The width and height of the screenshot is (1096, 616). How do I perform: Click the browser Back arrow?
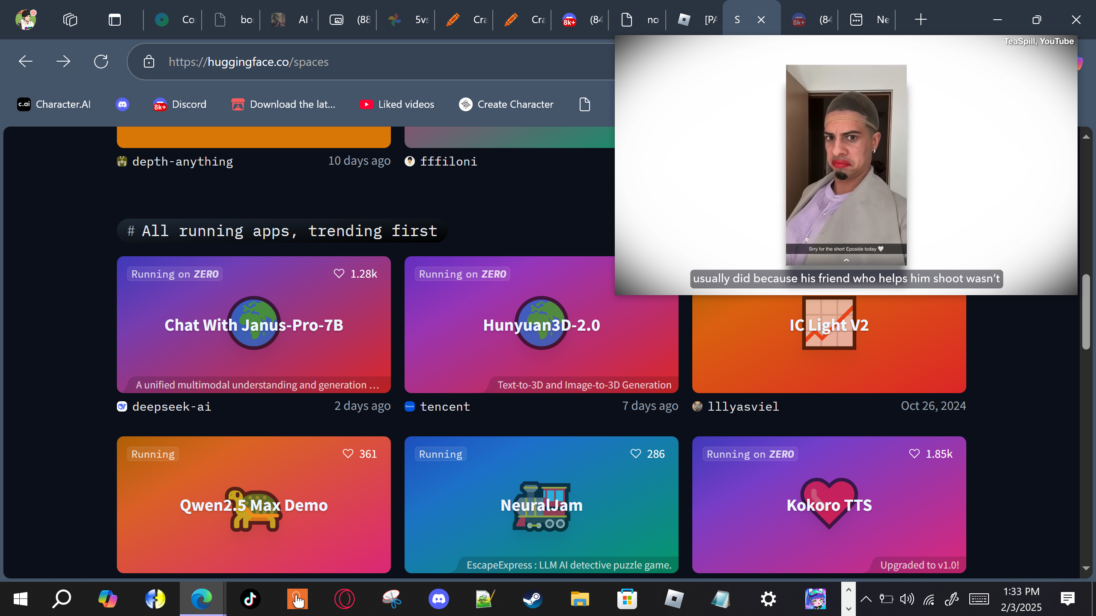26,62
